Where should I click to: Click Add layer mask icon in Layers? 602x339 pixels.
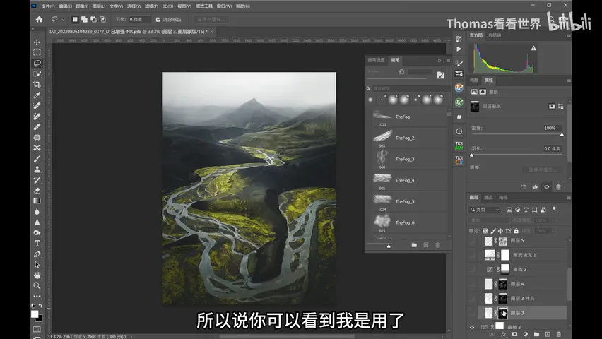[514, 334]
